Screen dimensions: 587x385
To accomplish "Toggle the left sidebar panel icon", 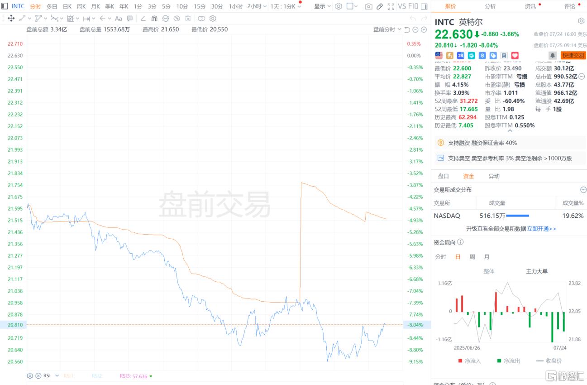I will click(5, 6).
